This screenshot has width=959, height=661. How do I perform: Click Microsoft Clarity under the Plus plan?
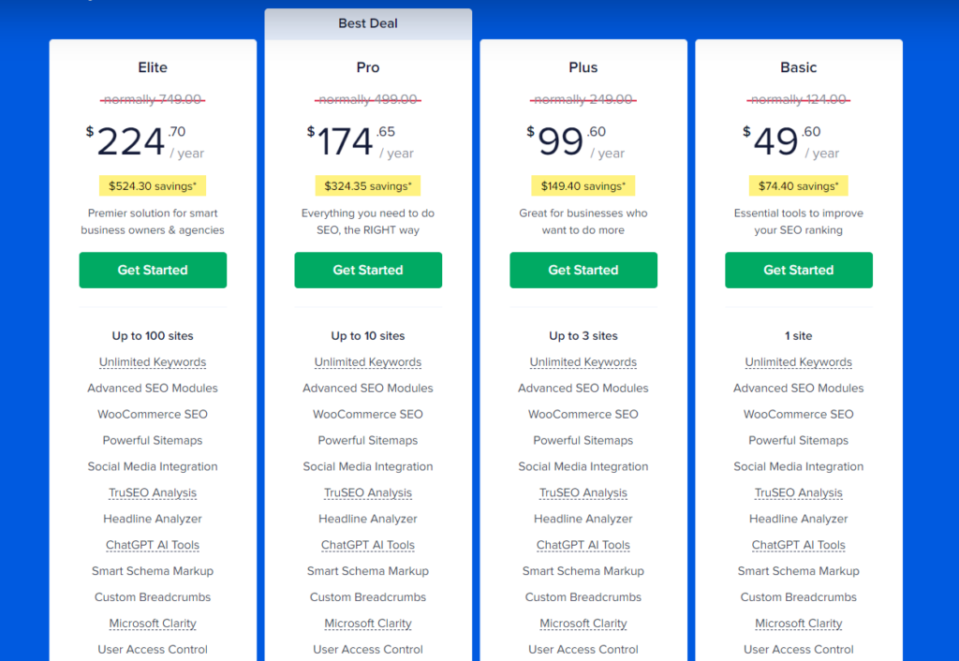pyautogui.click(x=583, y=623)
